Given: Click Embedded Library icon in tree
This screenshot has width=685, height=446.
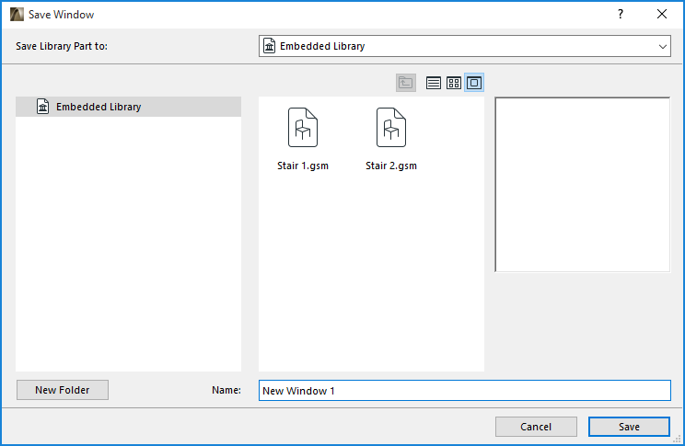Looking at the screenshot, I should (42, 107).
